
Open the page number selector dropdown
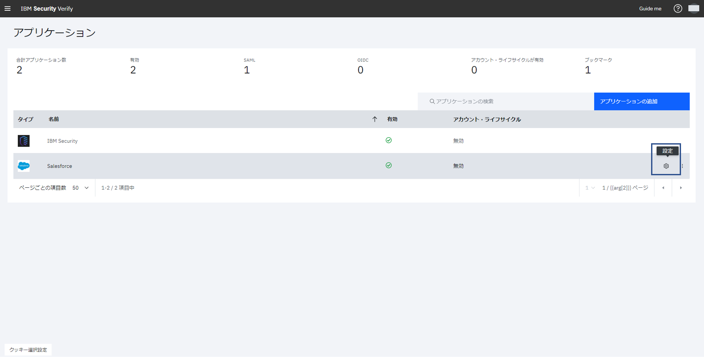point(590,188)
